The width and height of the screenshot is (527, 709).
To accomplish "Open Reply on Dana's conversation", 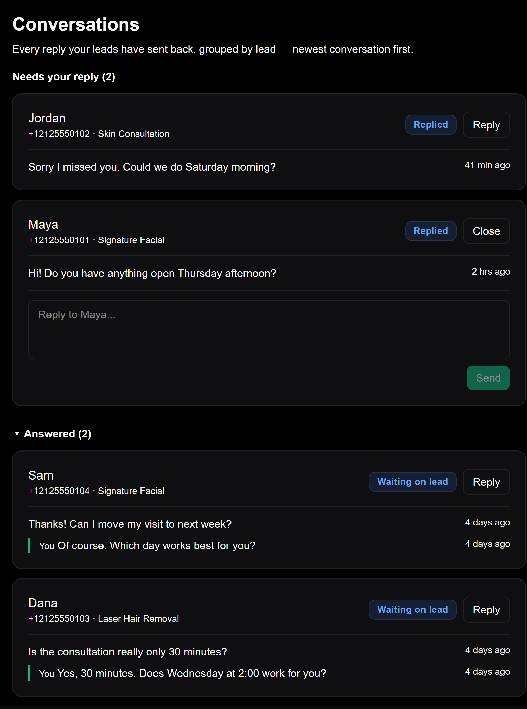I will [486, 610].
